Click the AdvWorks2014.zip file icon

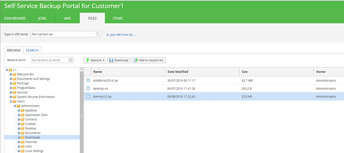pyautogui.click(x=88, y=80)
